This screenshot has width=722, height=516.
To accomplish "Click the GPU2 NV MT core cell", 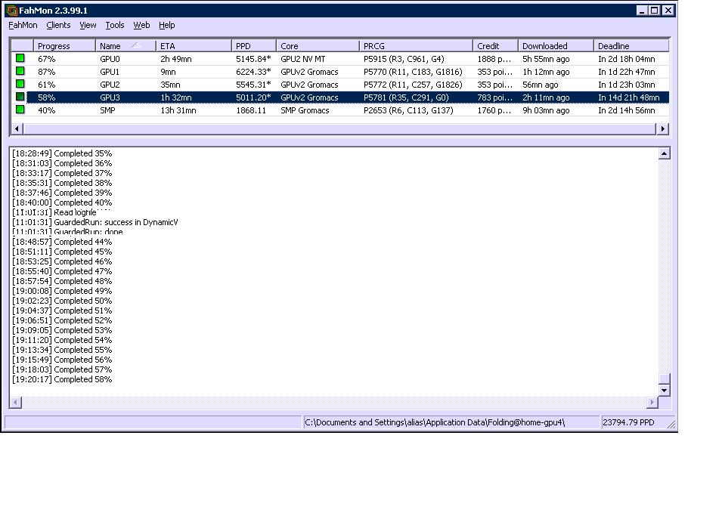I will tap(303, 59).
